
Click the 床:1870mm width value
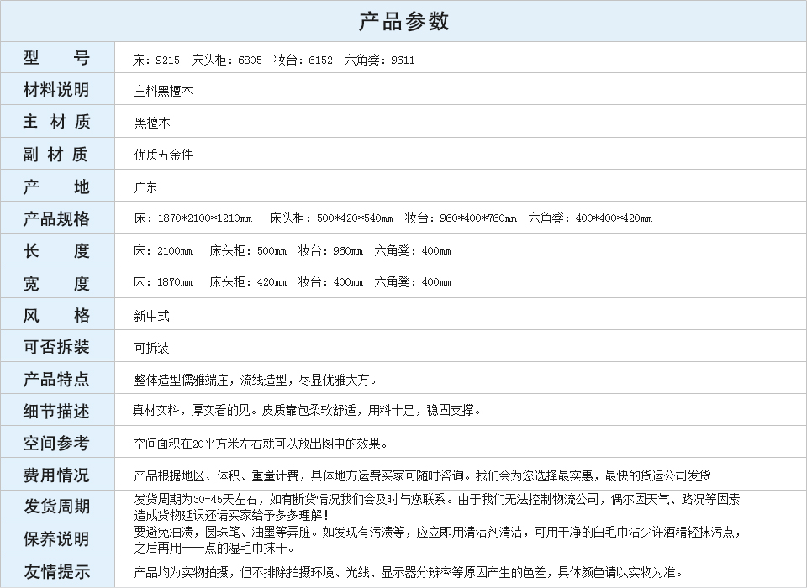163,282
